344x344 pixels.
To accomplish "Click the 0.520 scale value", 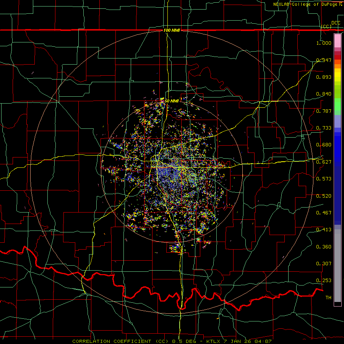I will click(x=324, y=196).
